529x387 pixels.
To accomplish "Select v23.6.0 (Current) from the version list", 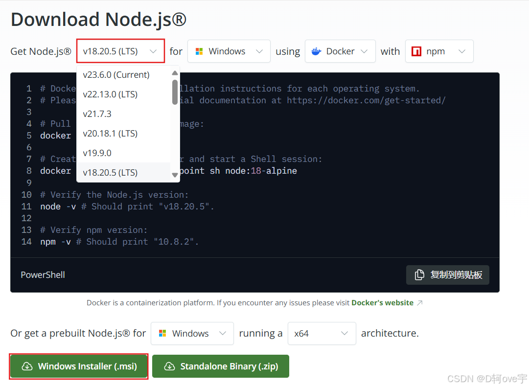I will (116, 74).
